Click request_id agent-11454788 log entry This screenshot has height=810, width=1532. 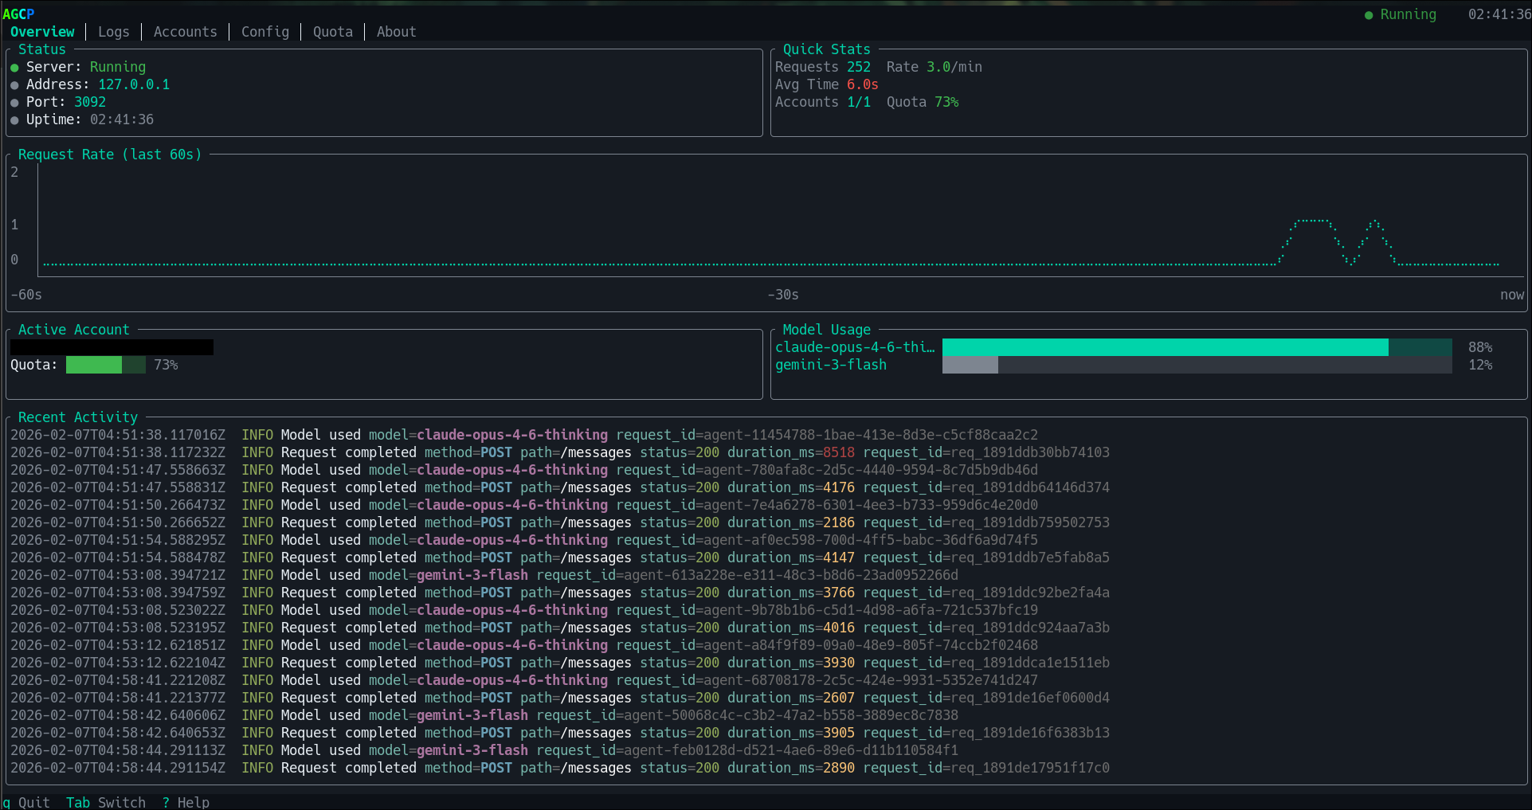tap(524, 435)
